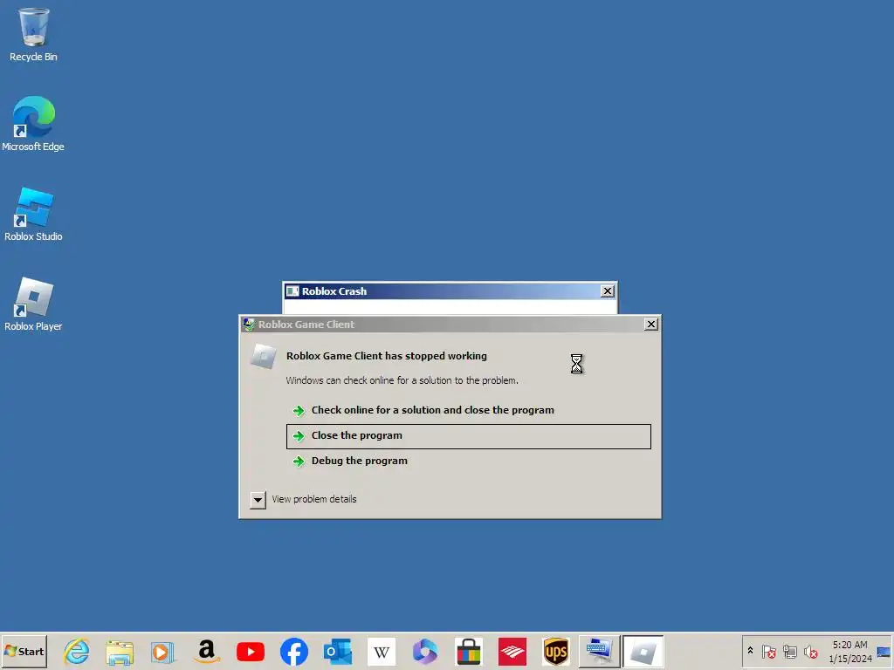
Task: Open the on-screen keyboard taskbar icon
Action: (599, 651)
